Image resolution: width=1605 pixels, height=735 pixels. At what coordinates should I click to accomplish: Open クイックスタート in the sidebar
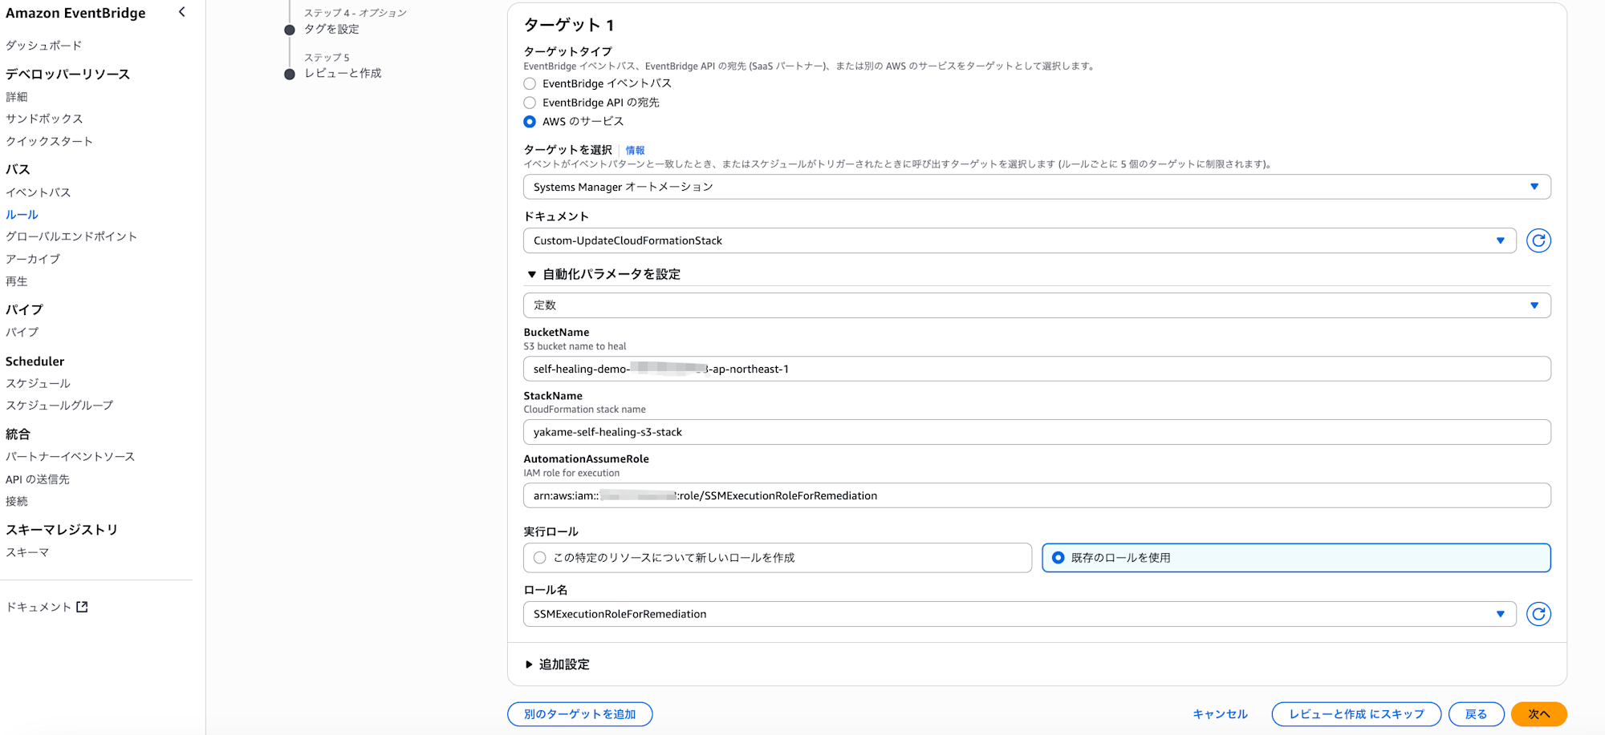[49, 141]
